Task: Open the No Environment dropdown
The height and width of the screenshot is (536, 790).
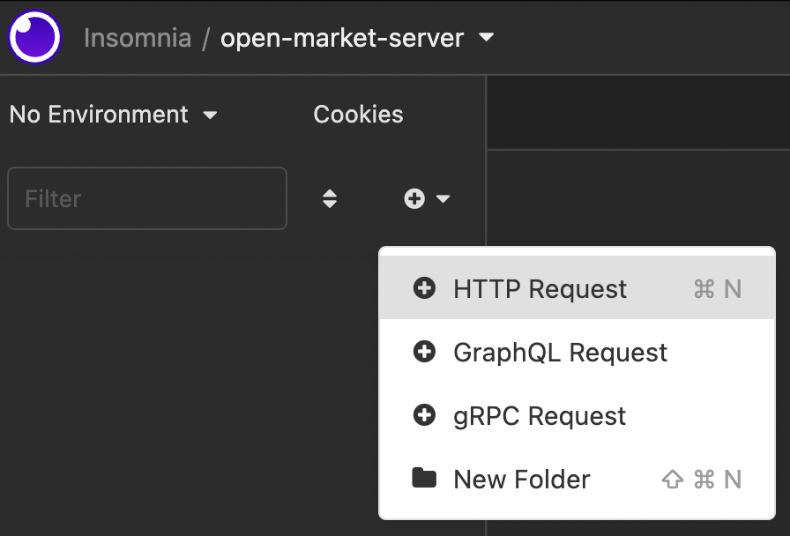Action: tap(114, 115)
